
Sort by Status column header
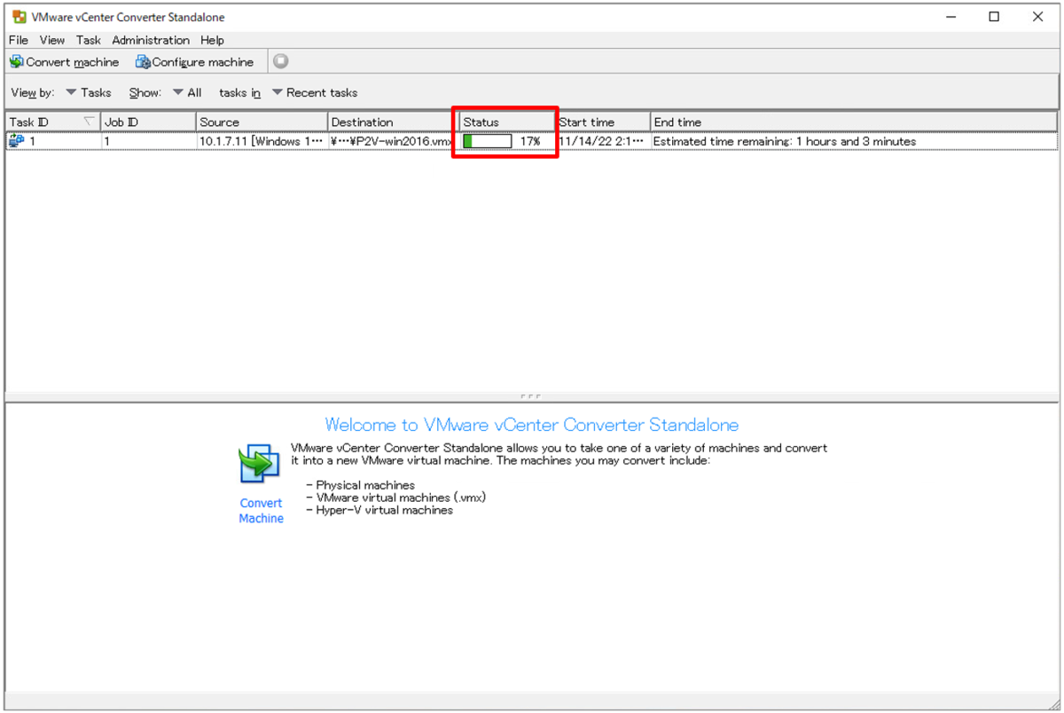click(507, 121)
